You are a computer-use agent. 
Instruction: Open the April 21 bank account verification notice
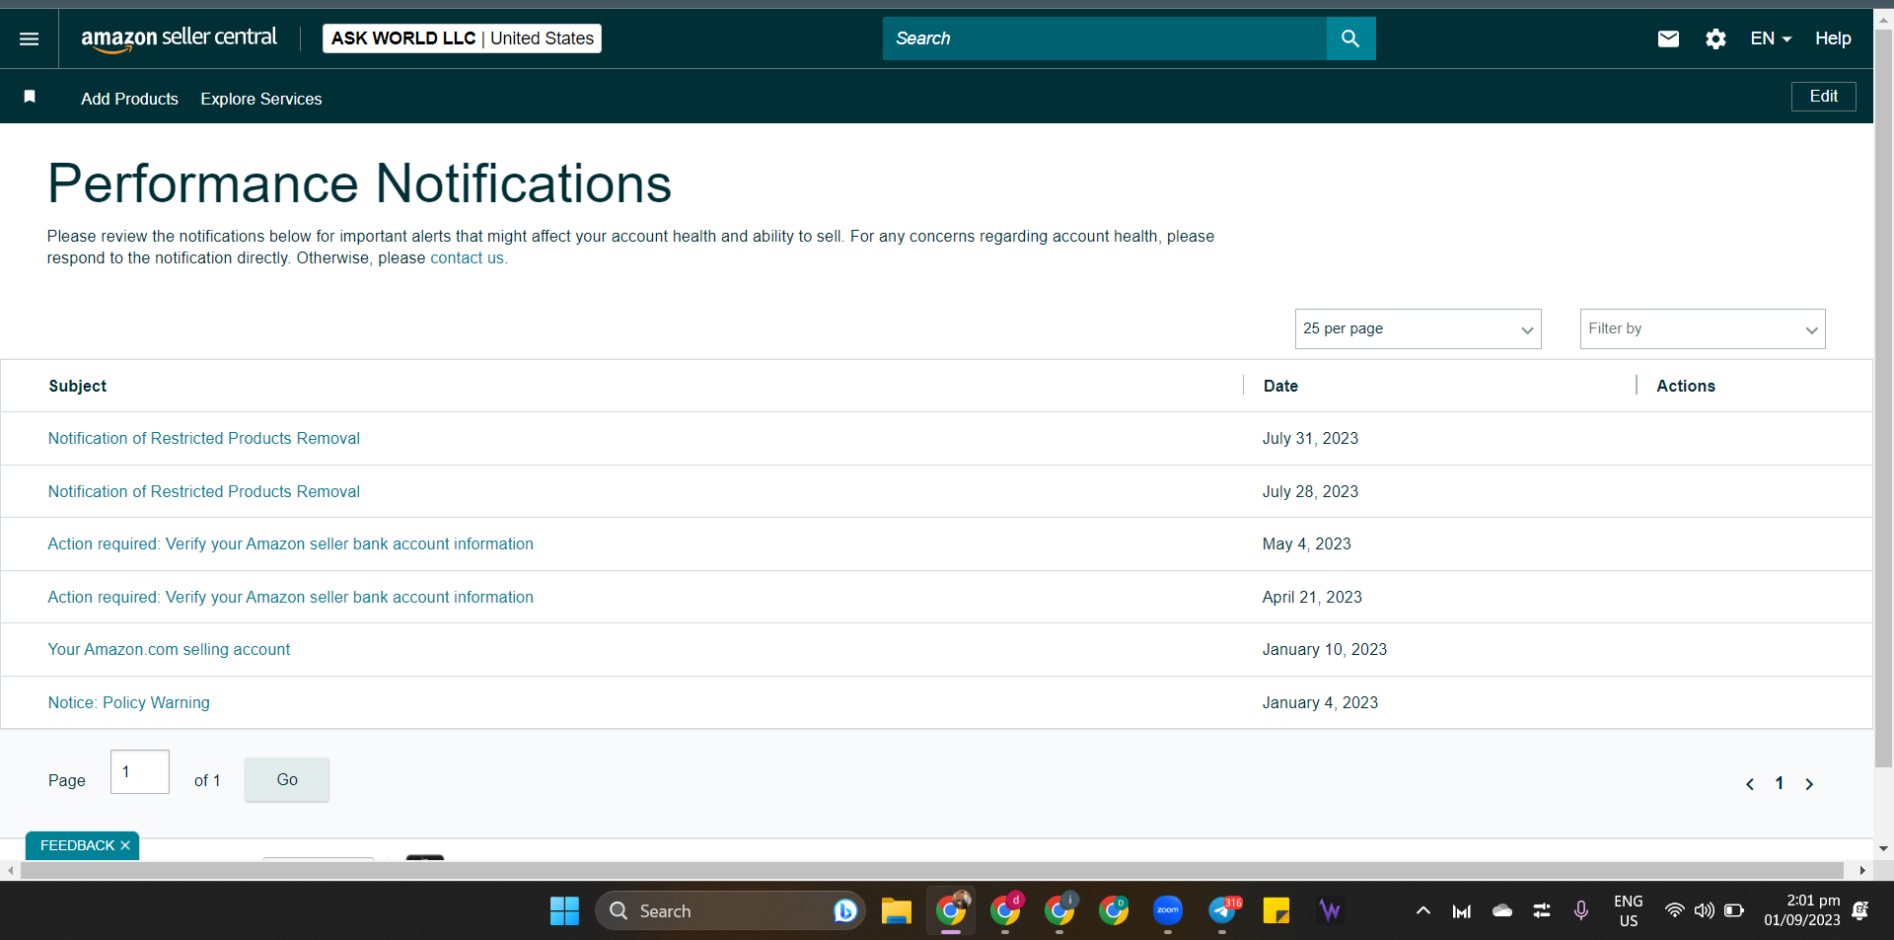[291, 597]
